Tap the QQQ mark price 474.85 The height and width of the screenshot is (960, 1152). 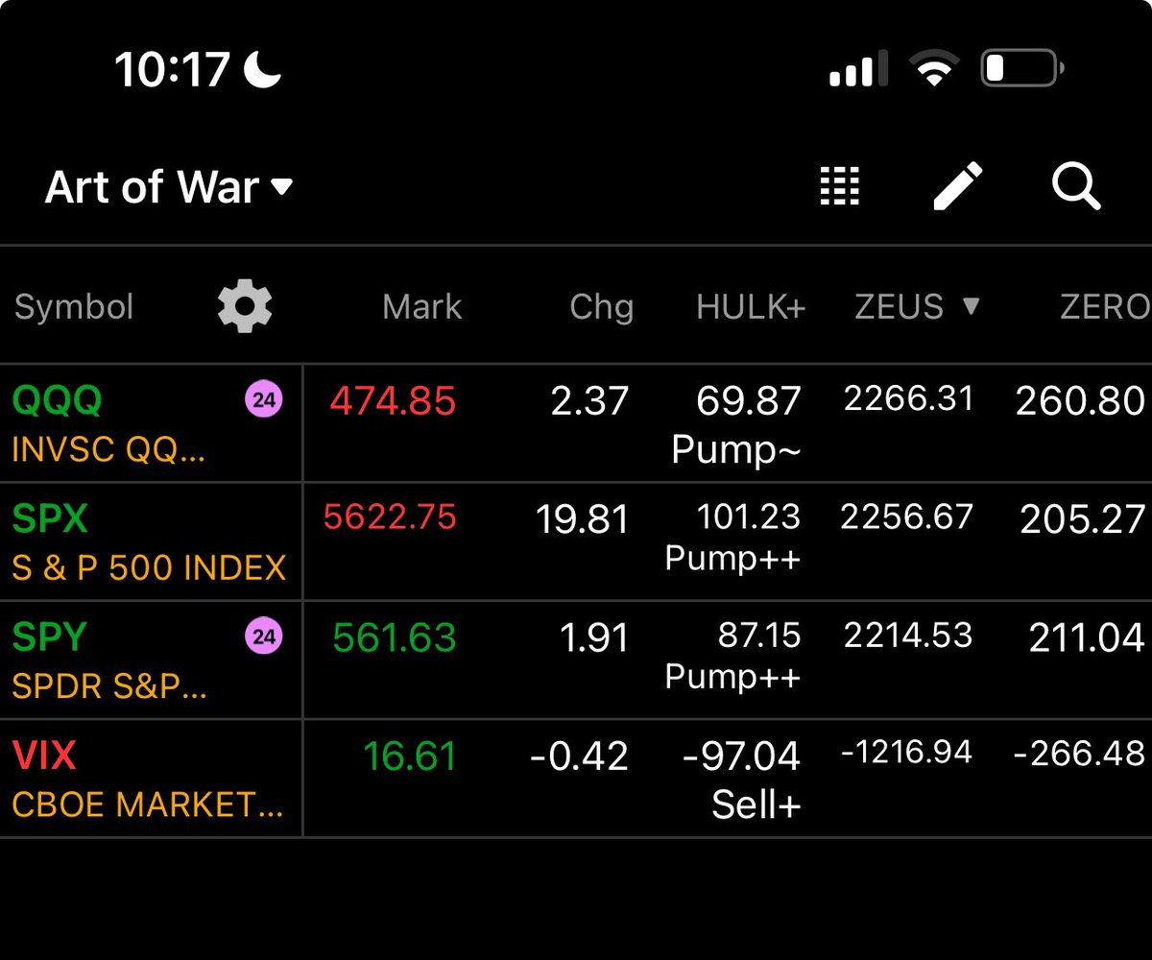[x=393, y=400]
